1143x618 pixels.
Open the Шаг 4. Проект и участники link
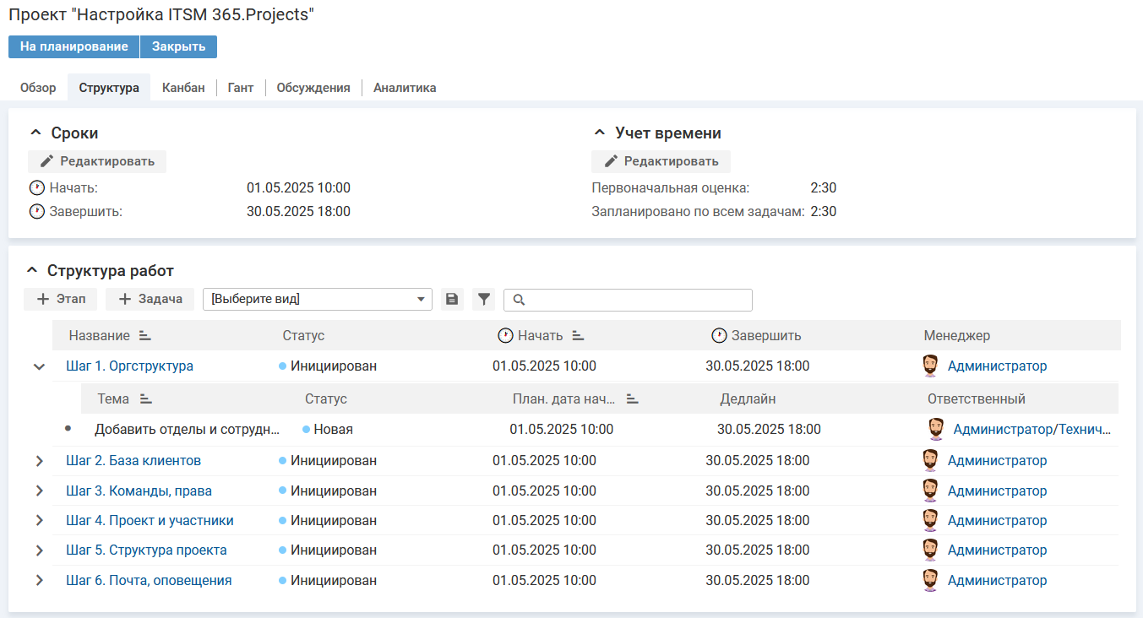tap(150, 521)
